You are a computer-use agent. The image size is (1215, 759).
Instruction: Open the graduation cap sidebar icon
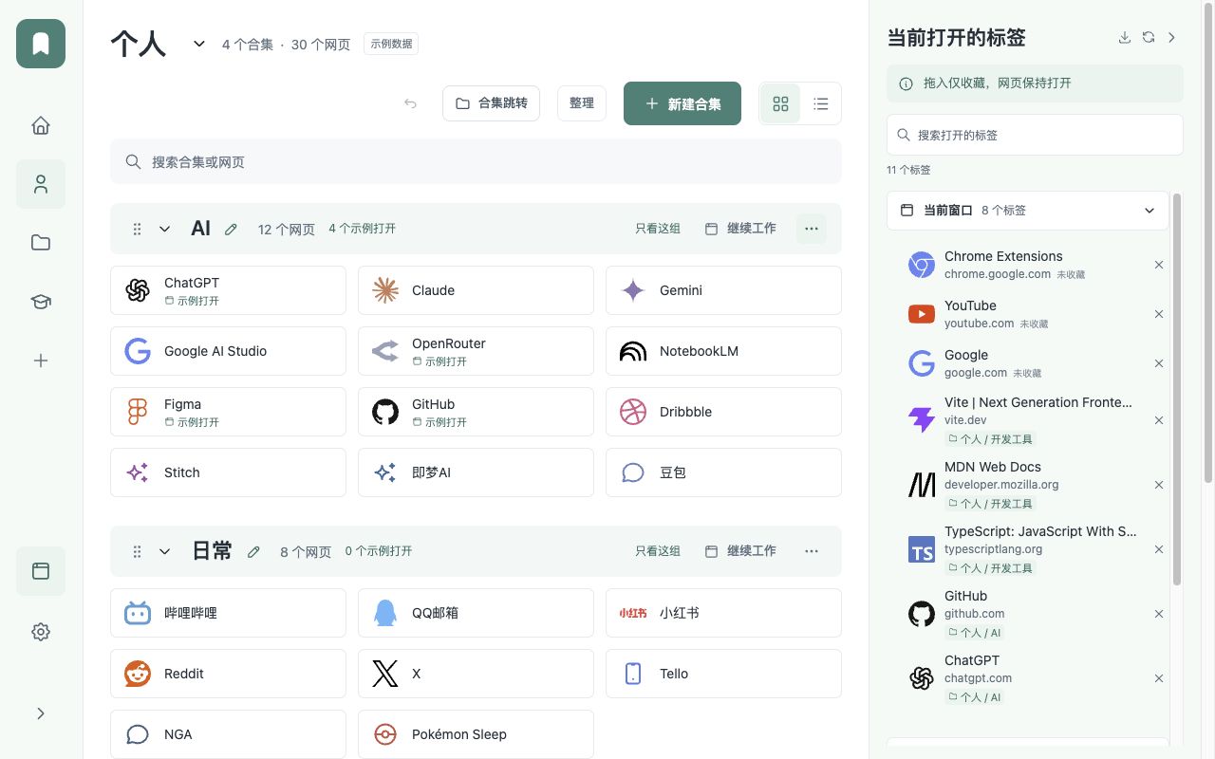[41, 302]
